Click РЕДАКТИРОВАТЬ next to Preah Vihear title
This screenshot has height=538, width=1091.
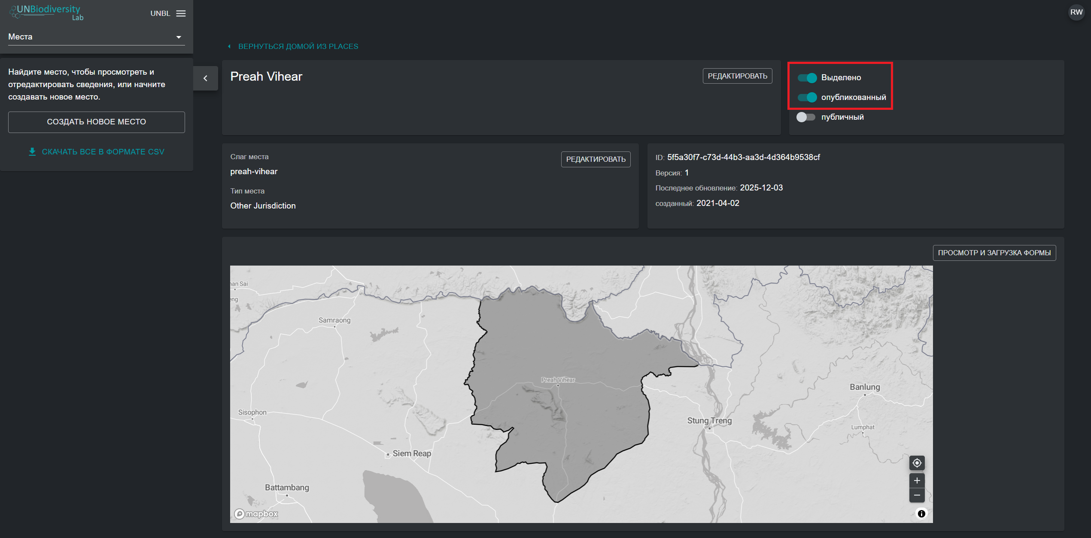coord(737,76)
